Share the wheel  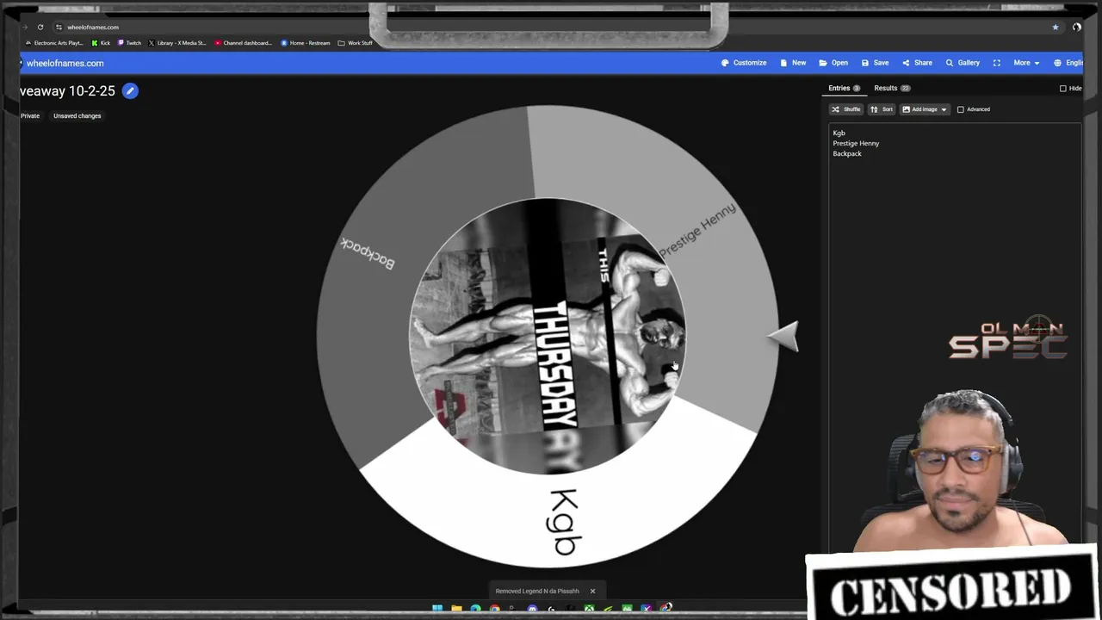(x=917, y=63)
